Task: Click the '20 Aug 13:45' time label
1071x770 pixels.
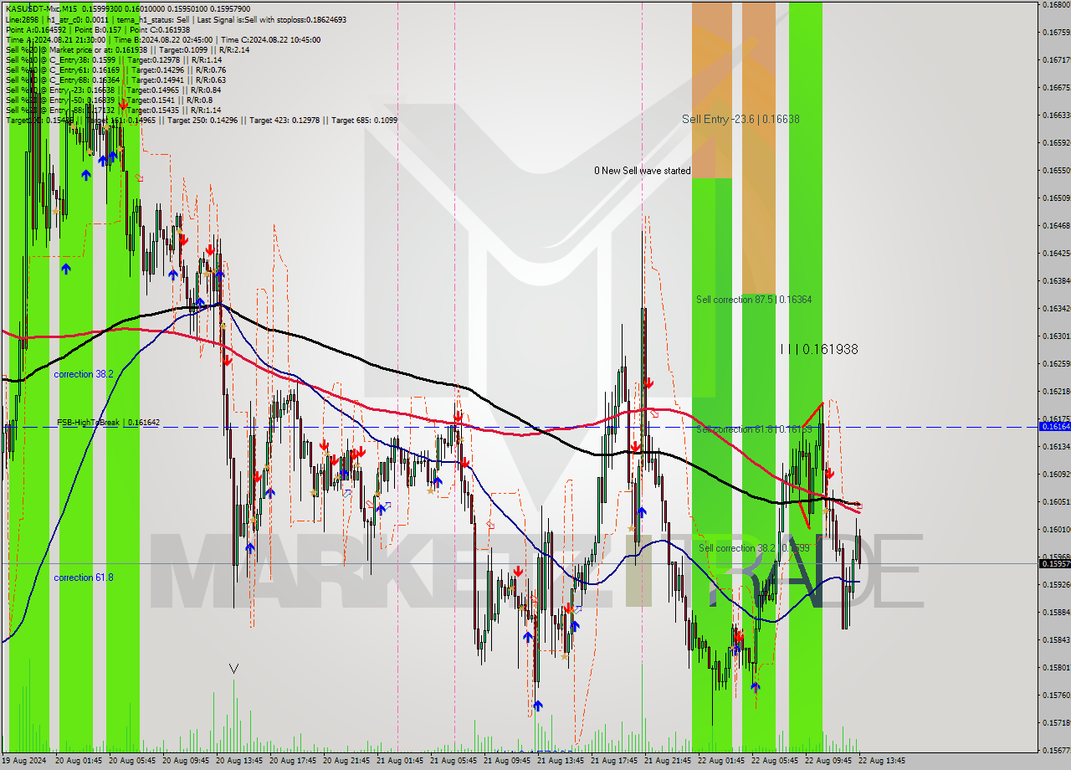Action: pyautogui.click(x=241, y=761)
